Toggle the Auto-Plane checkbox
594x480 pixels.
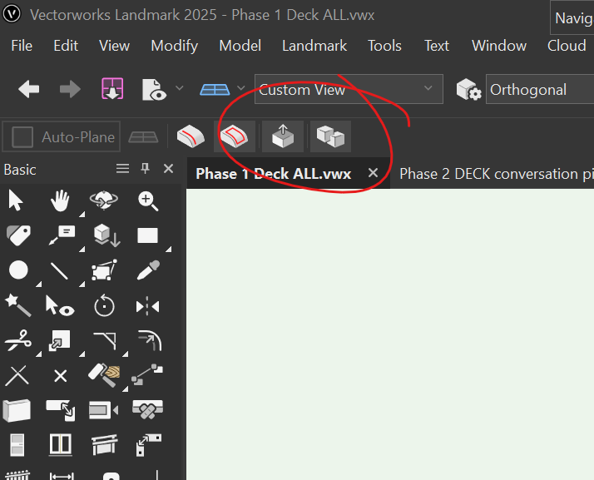coord(23,137)
